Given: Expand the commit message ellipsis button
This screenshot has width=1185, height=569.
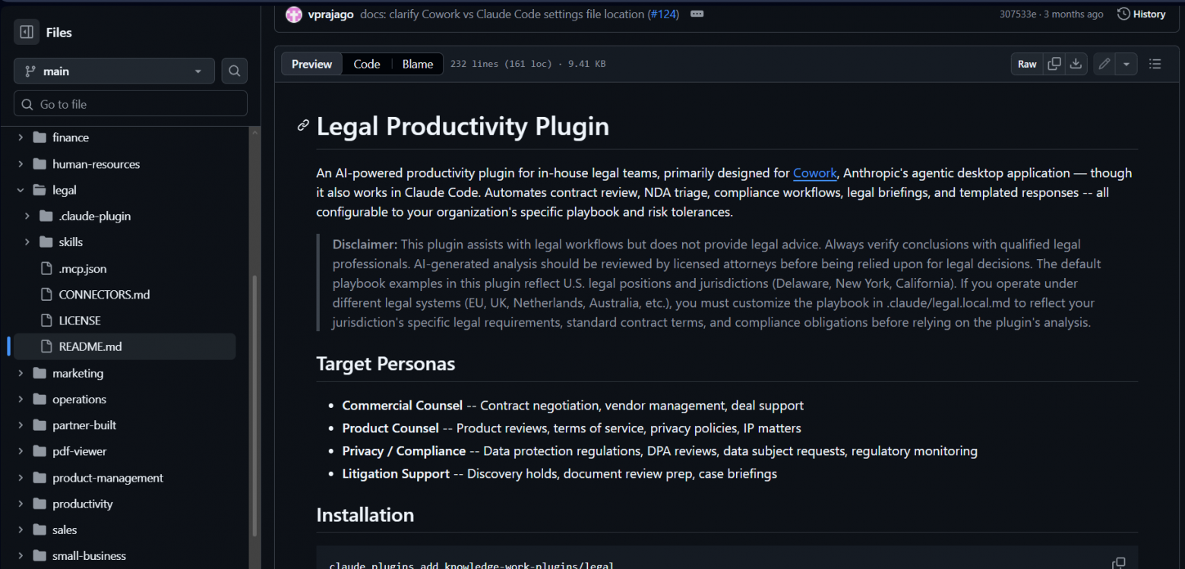Looking at the screenshot, I should [697, 14].
